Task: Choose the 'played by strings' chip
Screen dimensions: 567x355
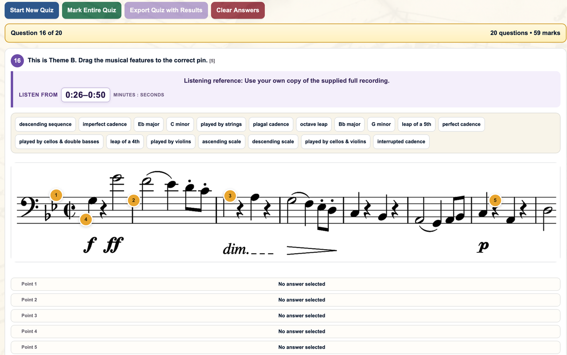Action: click(221, 124)
